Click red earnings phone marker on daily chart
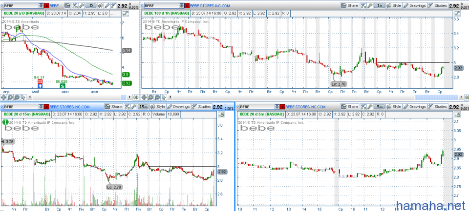The image size is (469, 211). [x=40, y=81]
